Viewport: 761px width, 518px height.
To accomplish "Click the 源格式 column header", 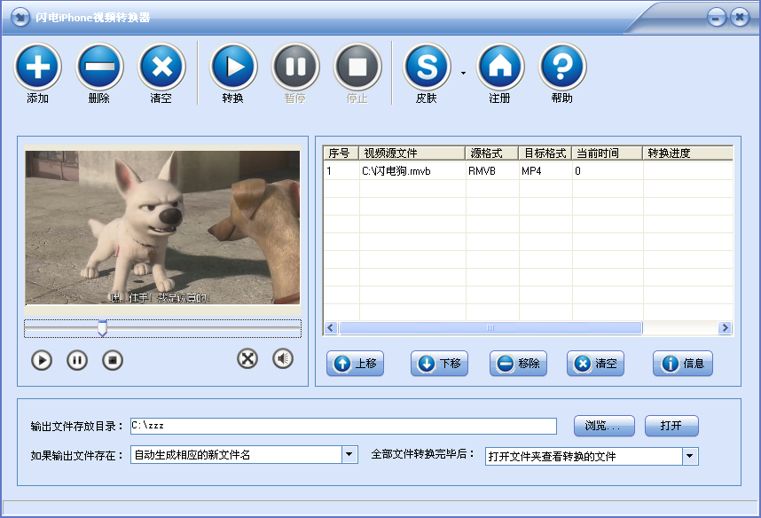I will (x=492, y=153).
